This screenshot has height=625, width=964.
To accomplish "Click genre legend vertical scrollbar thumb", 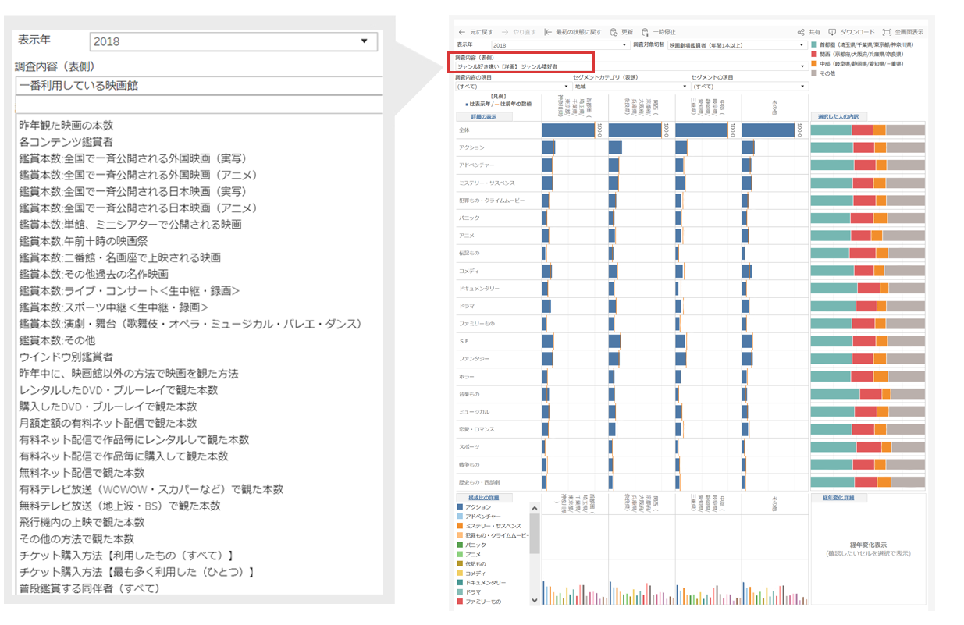I will pyautogui.click(x=535, y=532).
